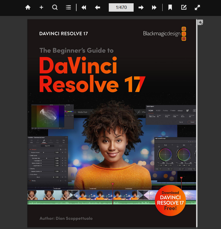Bookmark this page
221x229 pixels.
click(170, 7)
